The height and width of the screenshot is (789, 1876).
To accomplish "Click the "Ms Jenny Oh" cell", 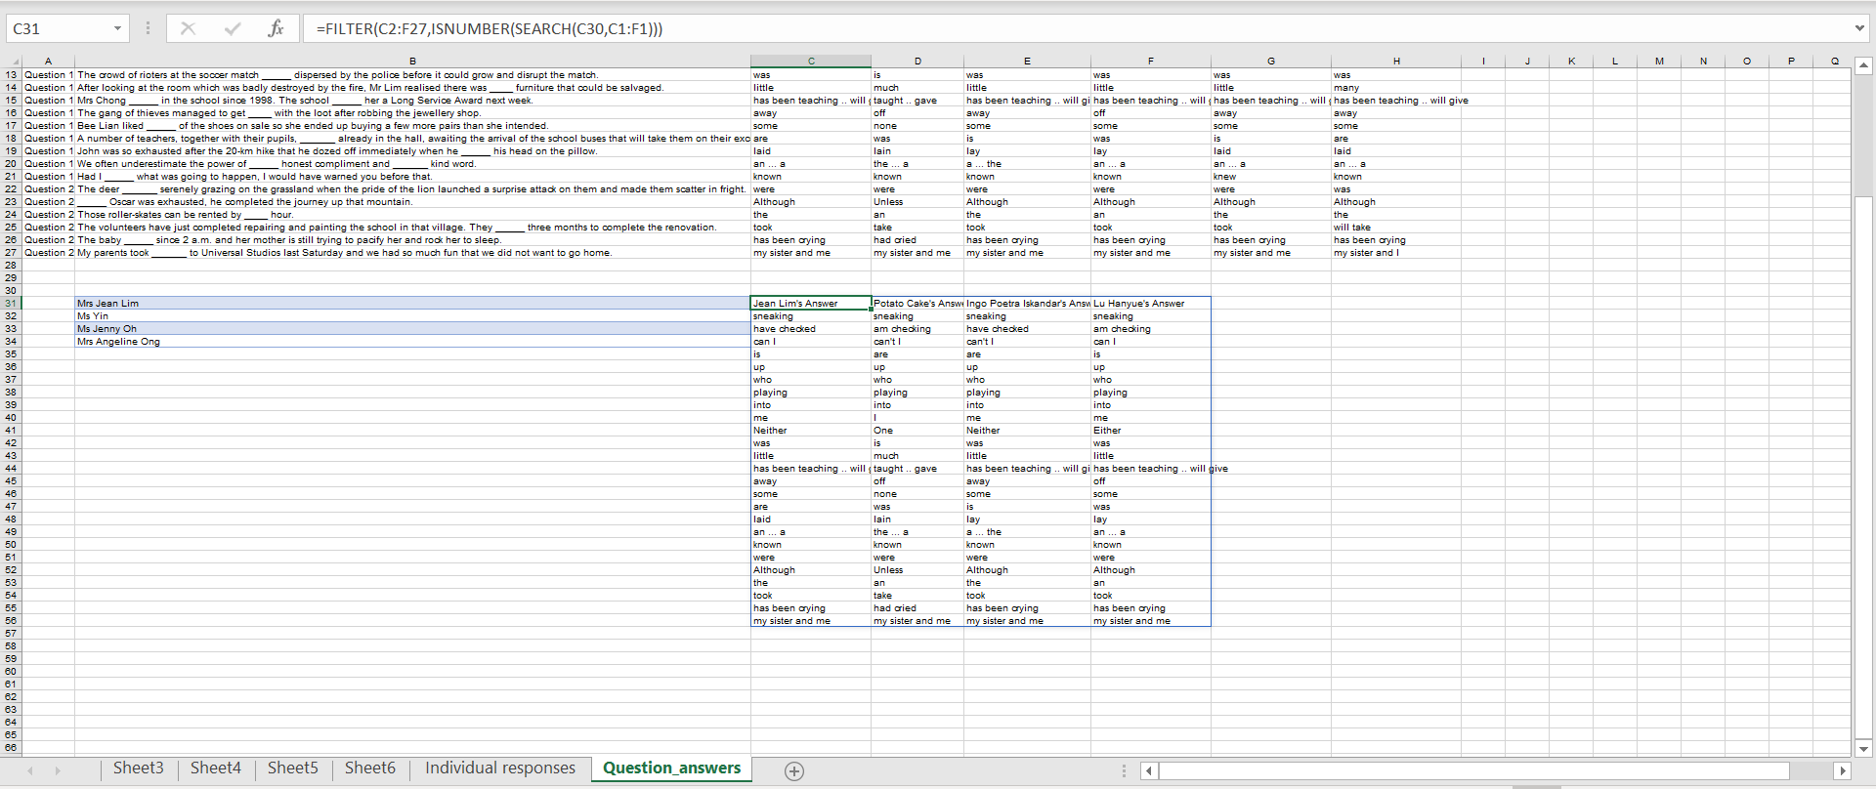I will 412,329.
